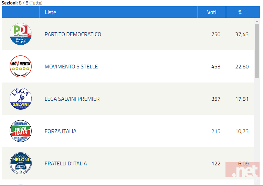This screenshot has height=186, width=263.
Task: Click the Movimento 5 Stelle logo
Action: click(21, 66)
